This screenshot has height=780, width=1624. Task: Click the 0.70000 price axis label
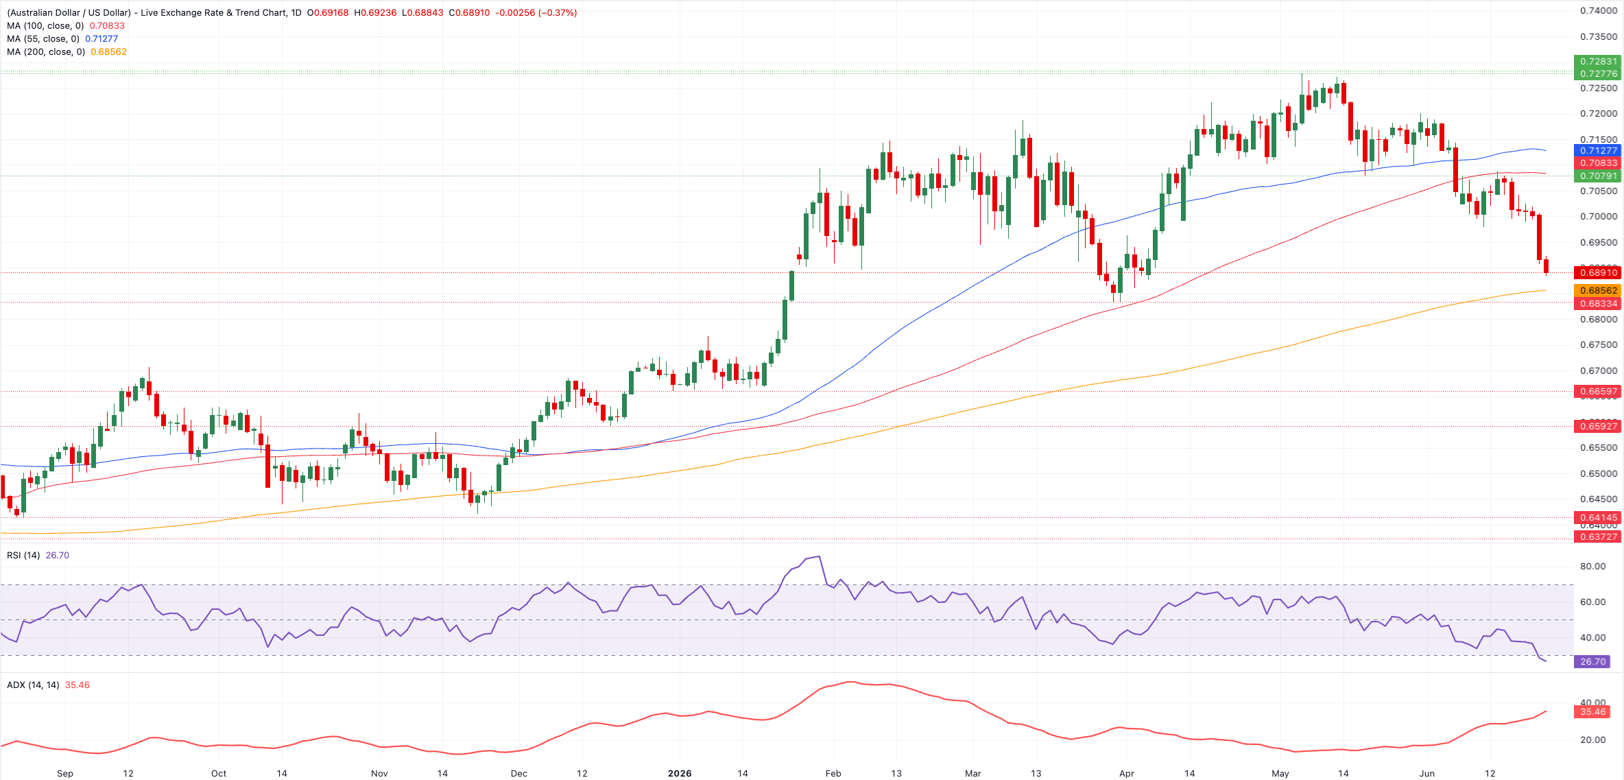(x=1598, y=216)
